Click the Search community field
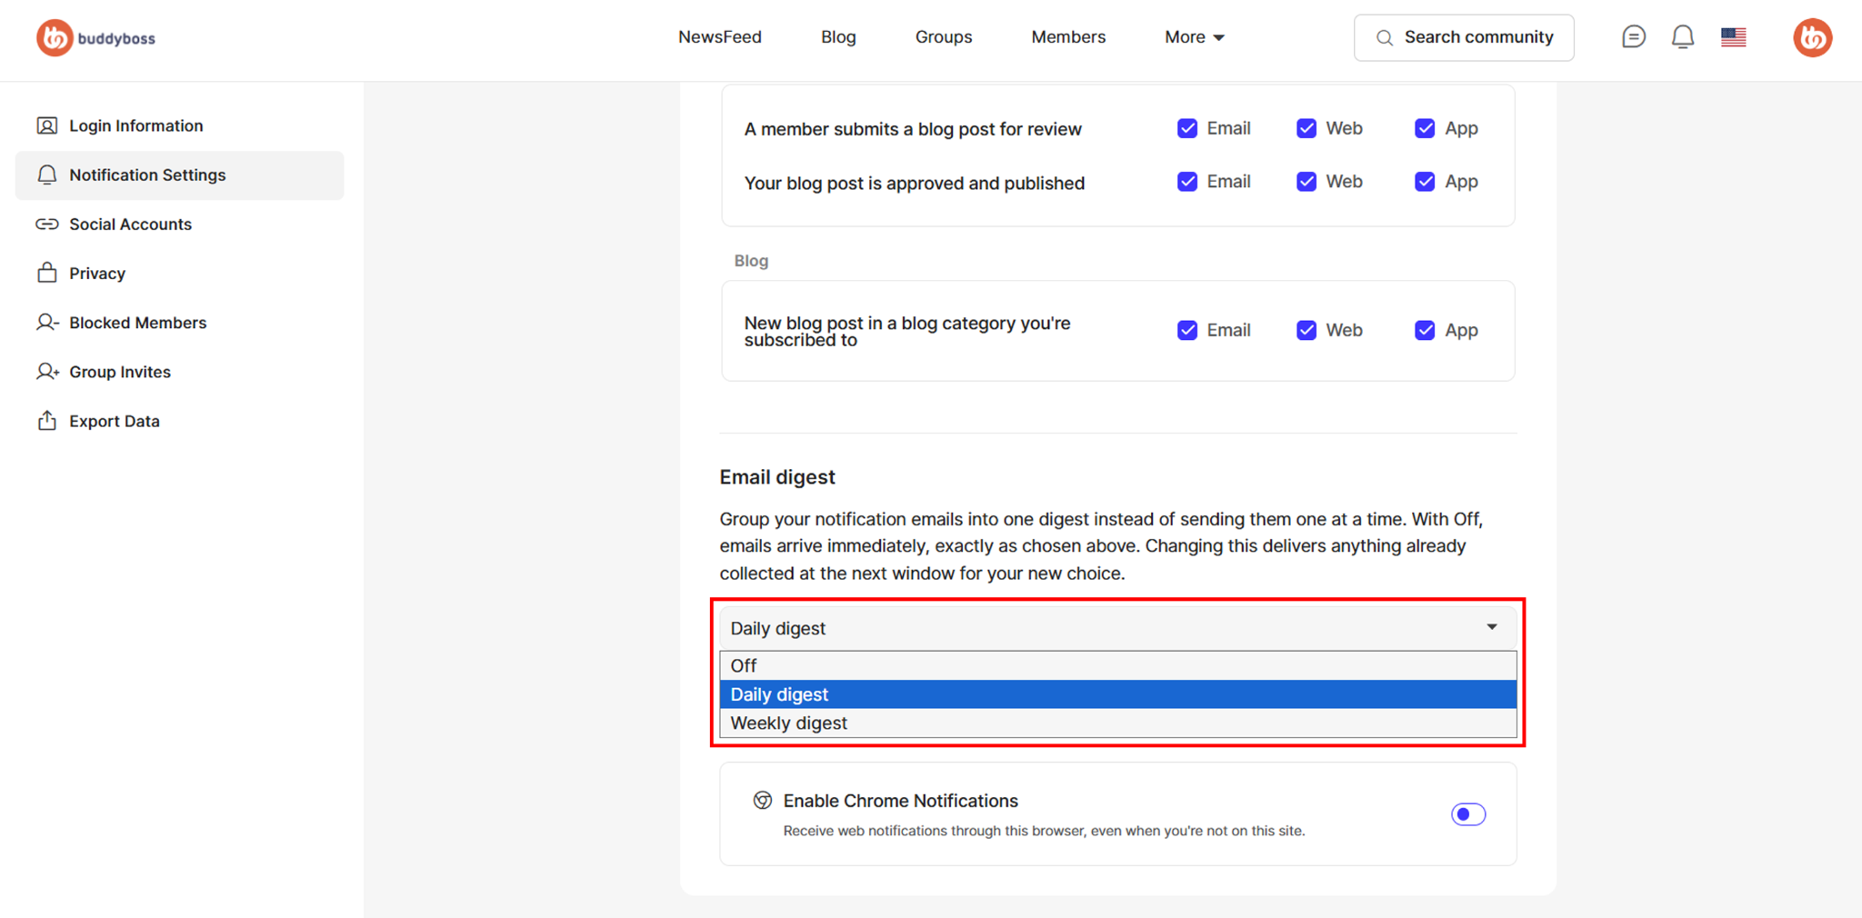The image size is (1862, 918). [1464, 37]
